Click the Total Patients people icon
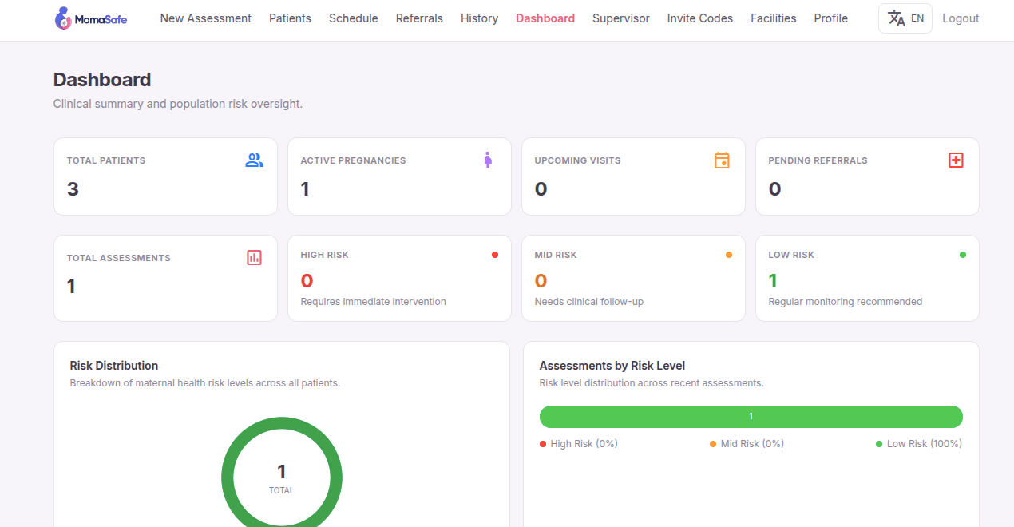Image resolution: width=1014 pixels, height=527 pixels. (x=254, y=160)
